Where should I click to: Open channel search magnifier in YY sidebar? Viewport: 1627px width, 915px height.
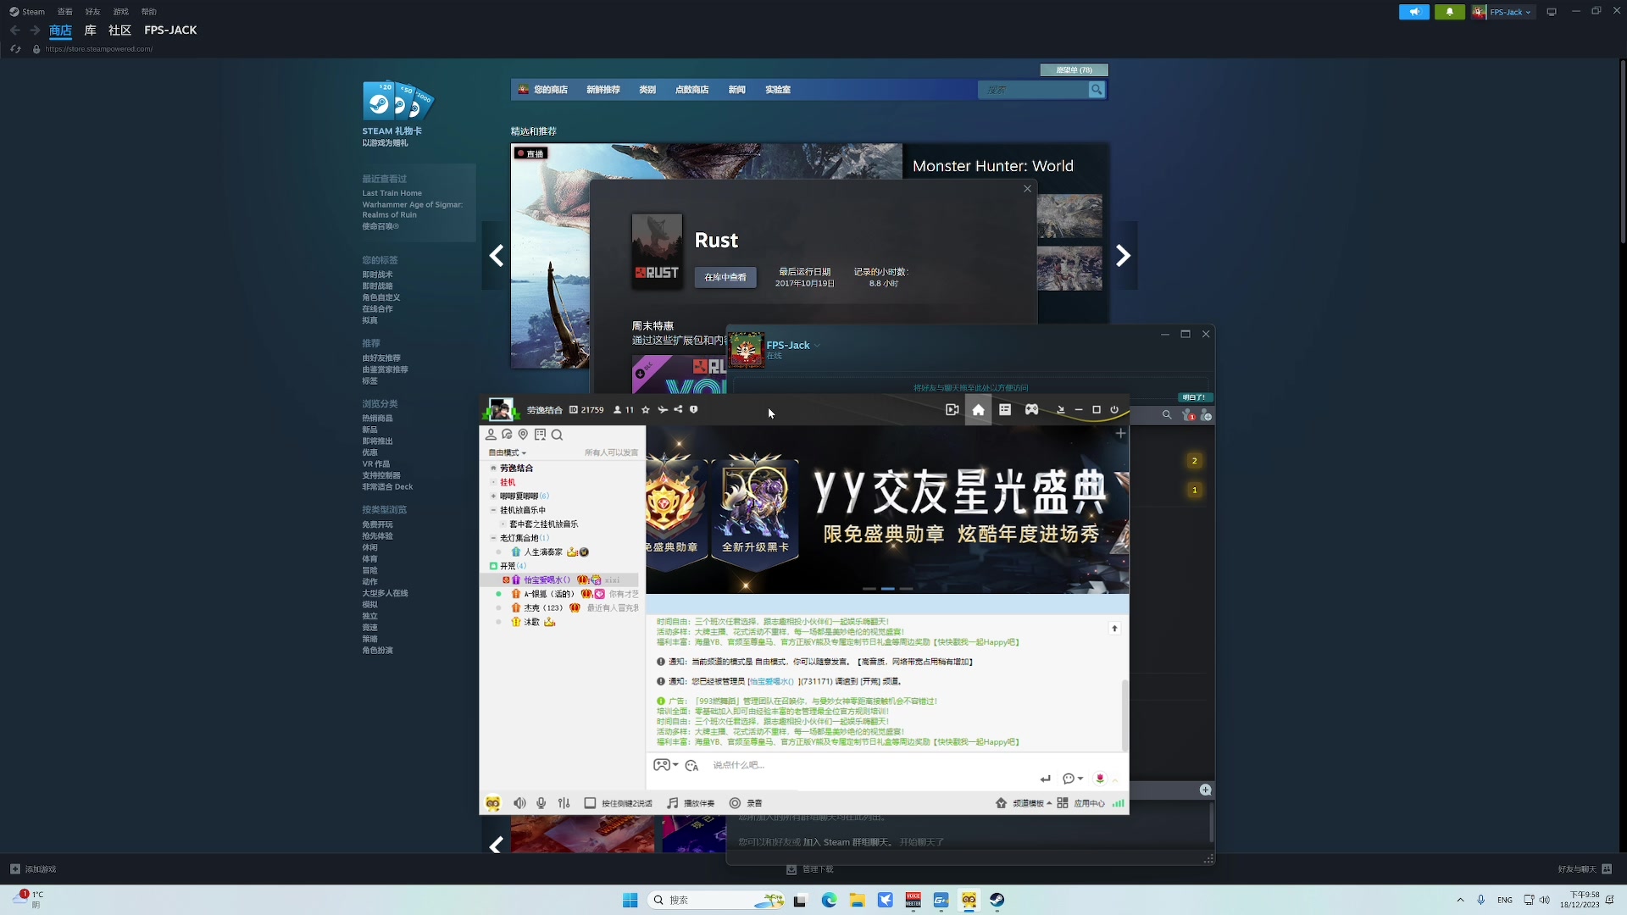[558, 435]
